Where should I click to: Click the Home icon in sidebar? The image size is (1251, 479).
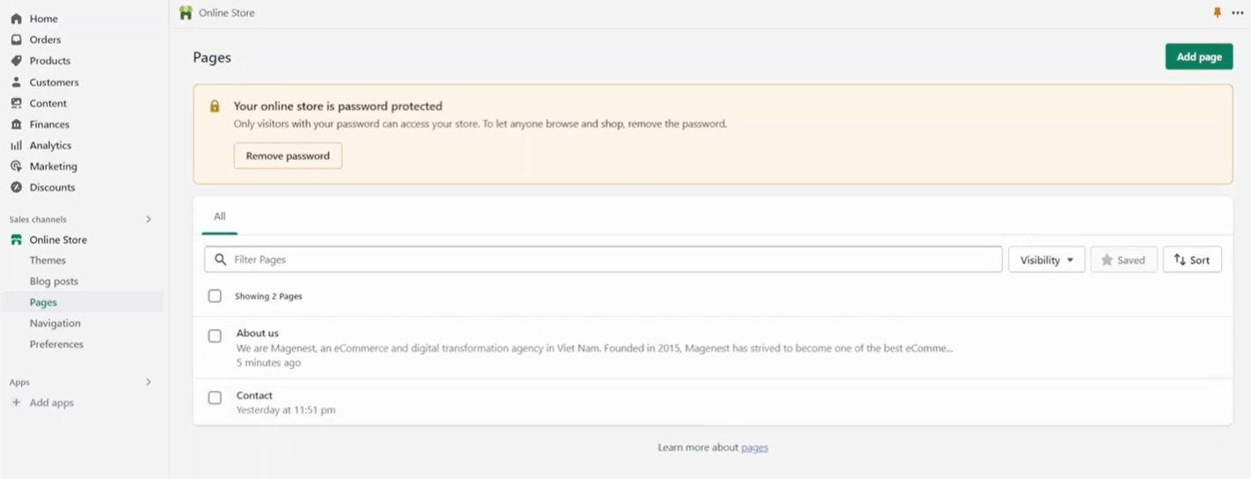tap(16, 18)
